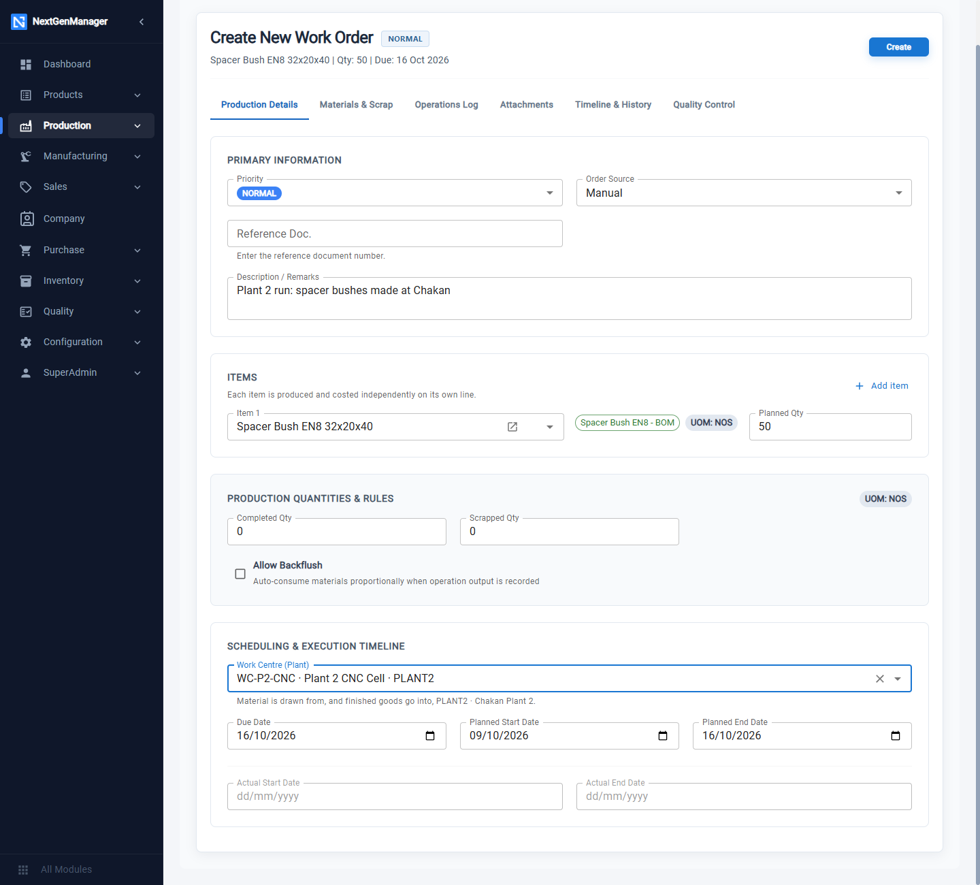The height and width of the screenshot is (885, 980).
Task: Open All Modules grid icon
Action: pos(23,869)
